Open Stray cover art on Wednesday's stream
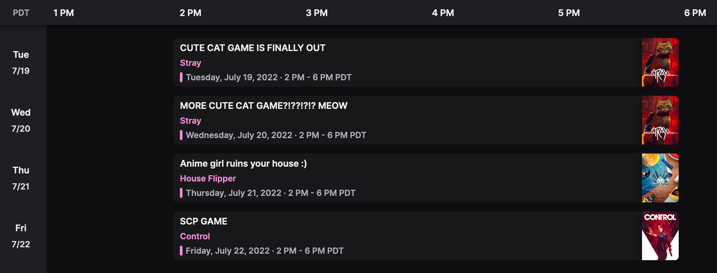 pyautogui.click(x=660, y=120)
